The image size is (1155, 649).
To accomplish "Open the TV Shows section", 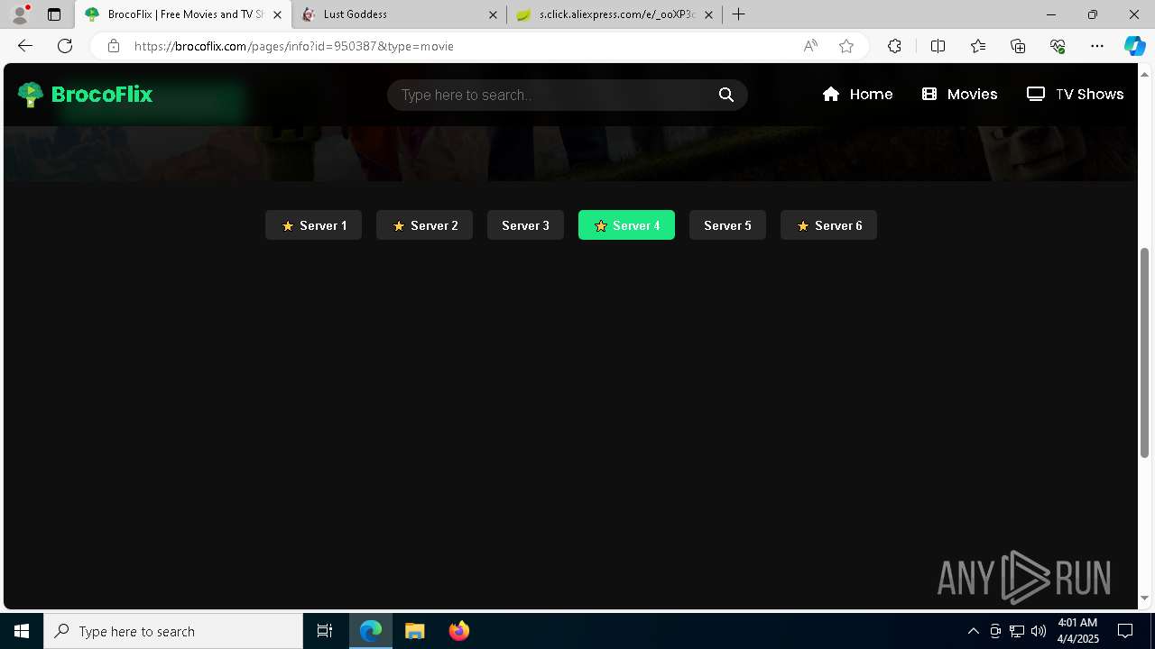I will [x=1075, y=95].
